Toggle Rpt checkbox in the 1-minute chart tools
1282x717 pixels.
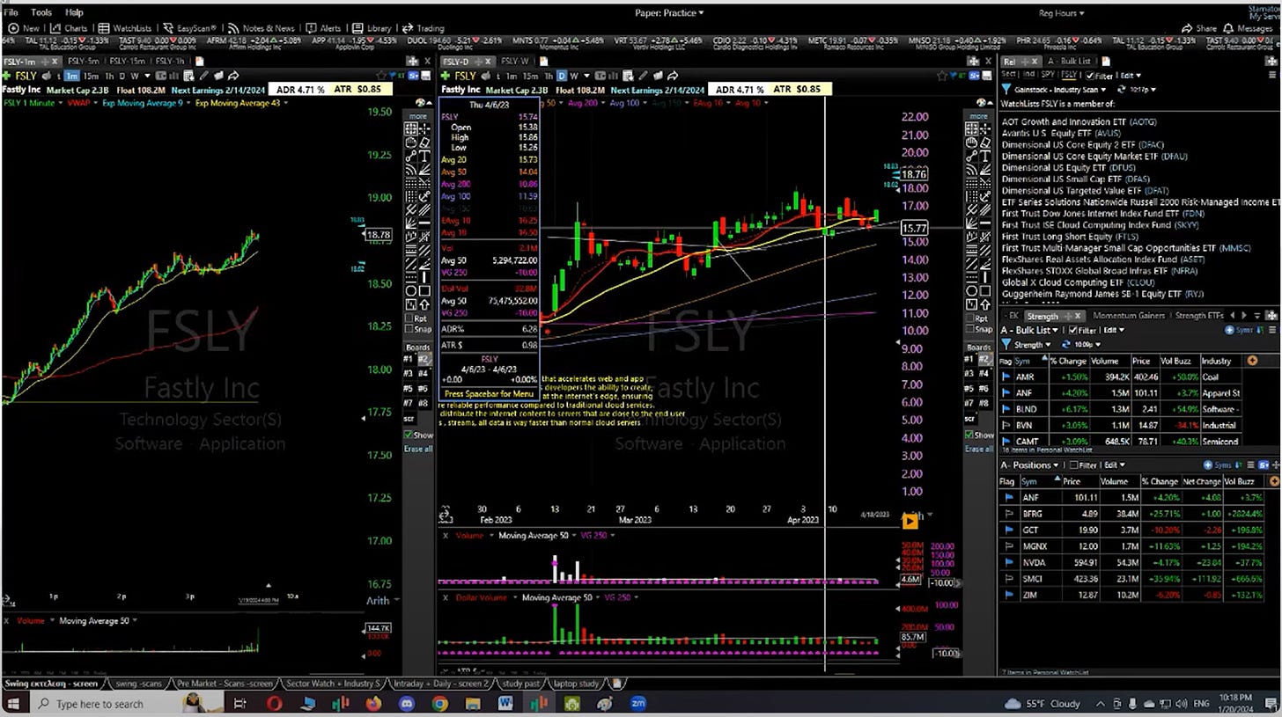[410, 318]
